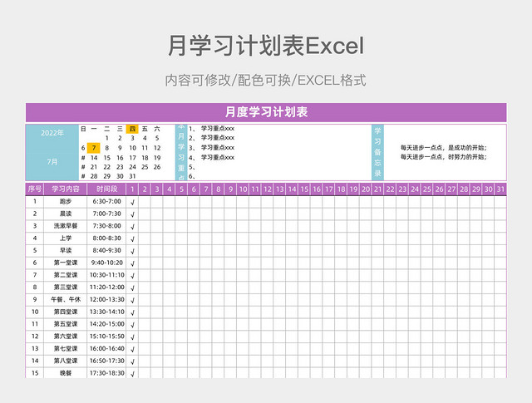The height and width of the screenshot is (403, 532).
Task: Click the time cell 6:30-7:00
Action: [x=106, y=201]
